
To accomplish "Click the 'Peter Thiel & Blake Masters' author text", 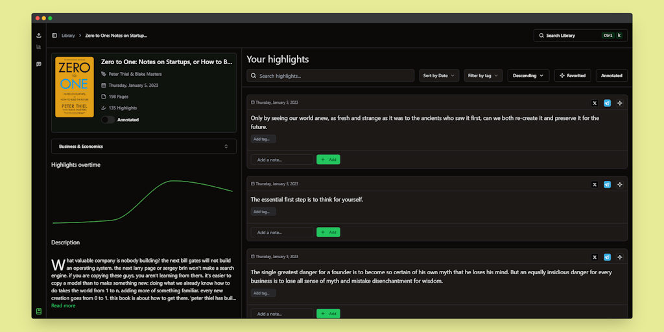I will tap(135, 74).
